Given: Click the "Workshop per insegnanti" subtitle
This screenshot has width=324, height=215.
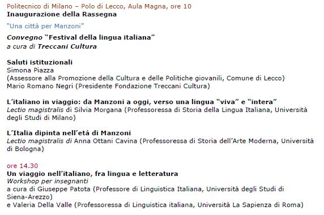Looking at the screenshot, I should (48, 181).
